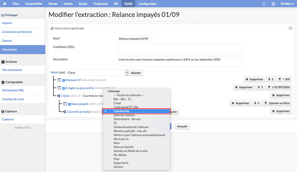Edit the > 100 filter
Image resolution: width=297 pixels, height=172 pixels.
pos(284,79)
